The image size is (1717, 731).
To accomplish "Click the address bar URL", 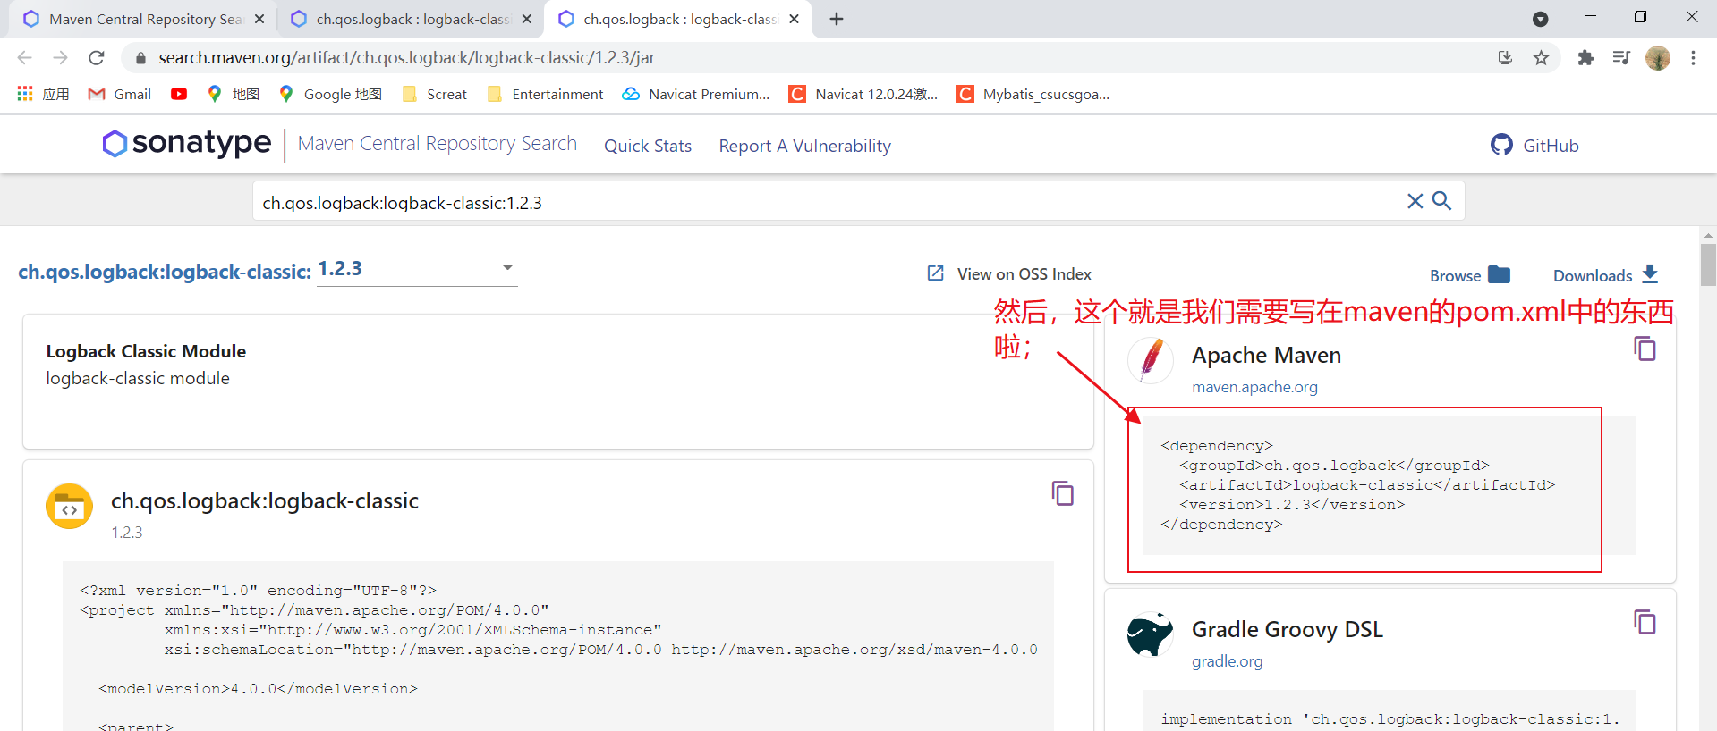I will [x=407, y=58].
